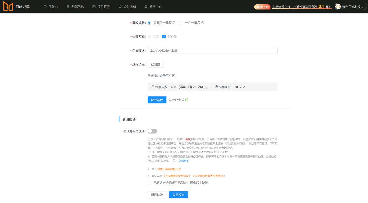The height and width of the screenshot is (203, 368).
Task: Click the 叮咚邻里 logo icon
Action: 8,6
